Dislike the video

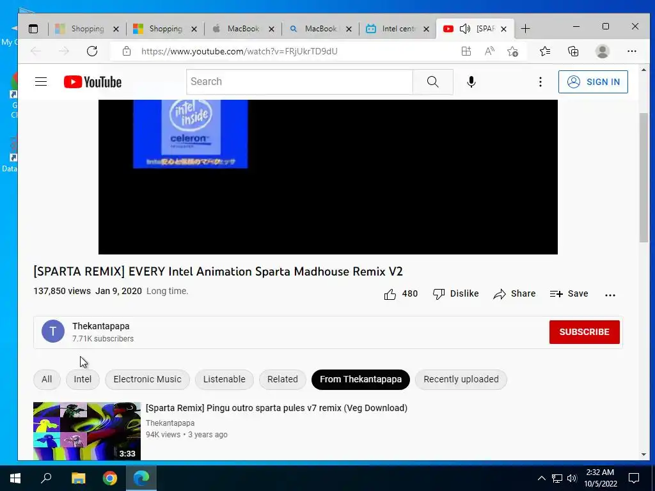tap(455, 294)
